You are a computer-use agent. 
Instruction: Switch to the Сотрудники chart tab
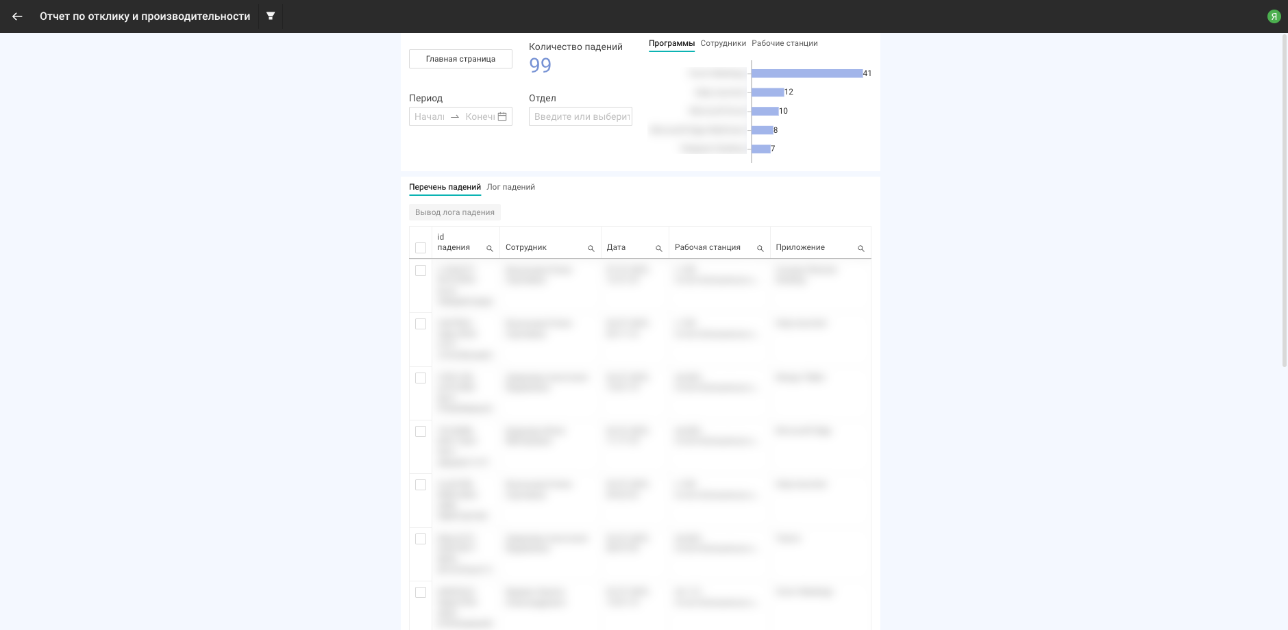(x=723, y=43)
